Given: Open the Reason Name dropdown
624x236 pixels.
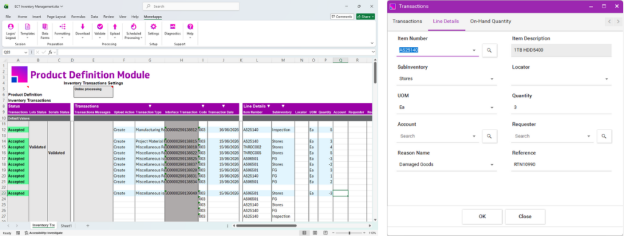Looking at the screenshot, I should coord(492,164).
